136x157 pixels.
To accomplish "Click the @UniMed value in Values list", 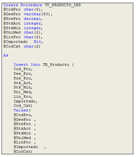I will click(x=22, y=138).
